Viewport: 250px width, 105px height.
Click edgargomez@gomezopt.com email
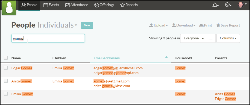pyautogui.click(x=116, y=73)
